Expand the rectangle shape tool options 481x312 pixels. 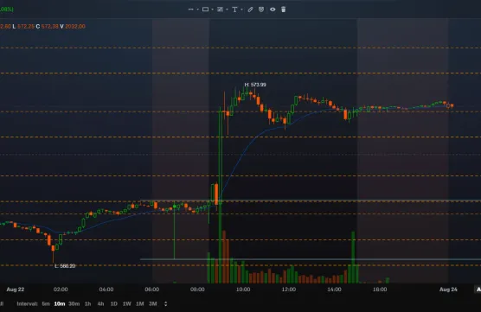tap(213, 10)
